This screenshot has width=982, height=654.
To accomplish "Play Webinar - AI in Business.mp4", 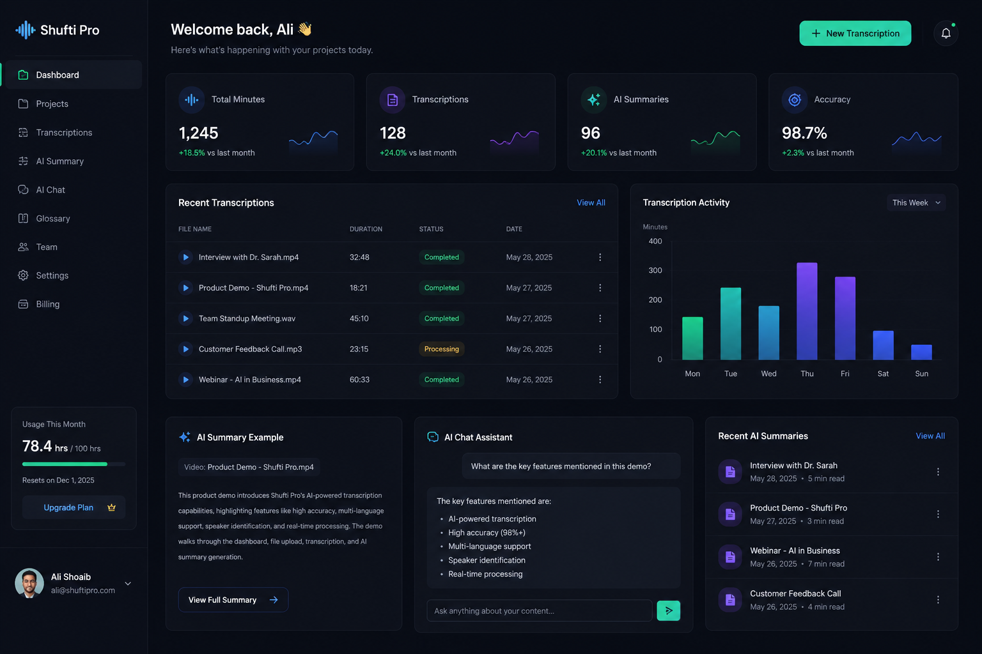I will (185, 380).
